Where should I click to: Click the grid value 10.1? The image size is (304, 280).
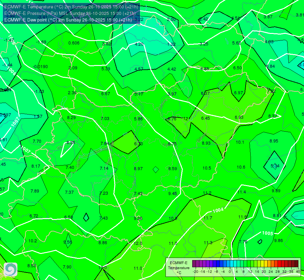click(x=240, y=142)
